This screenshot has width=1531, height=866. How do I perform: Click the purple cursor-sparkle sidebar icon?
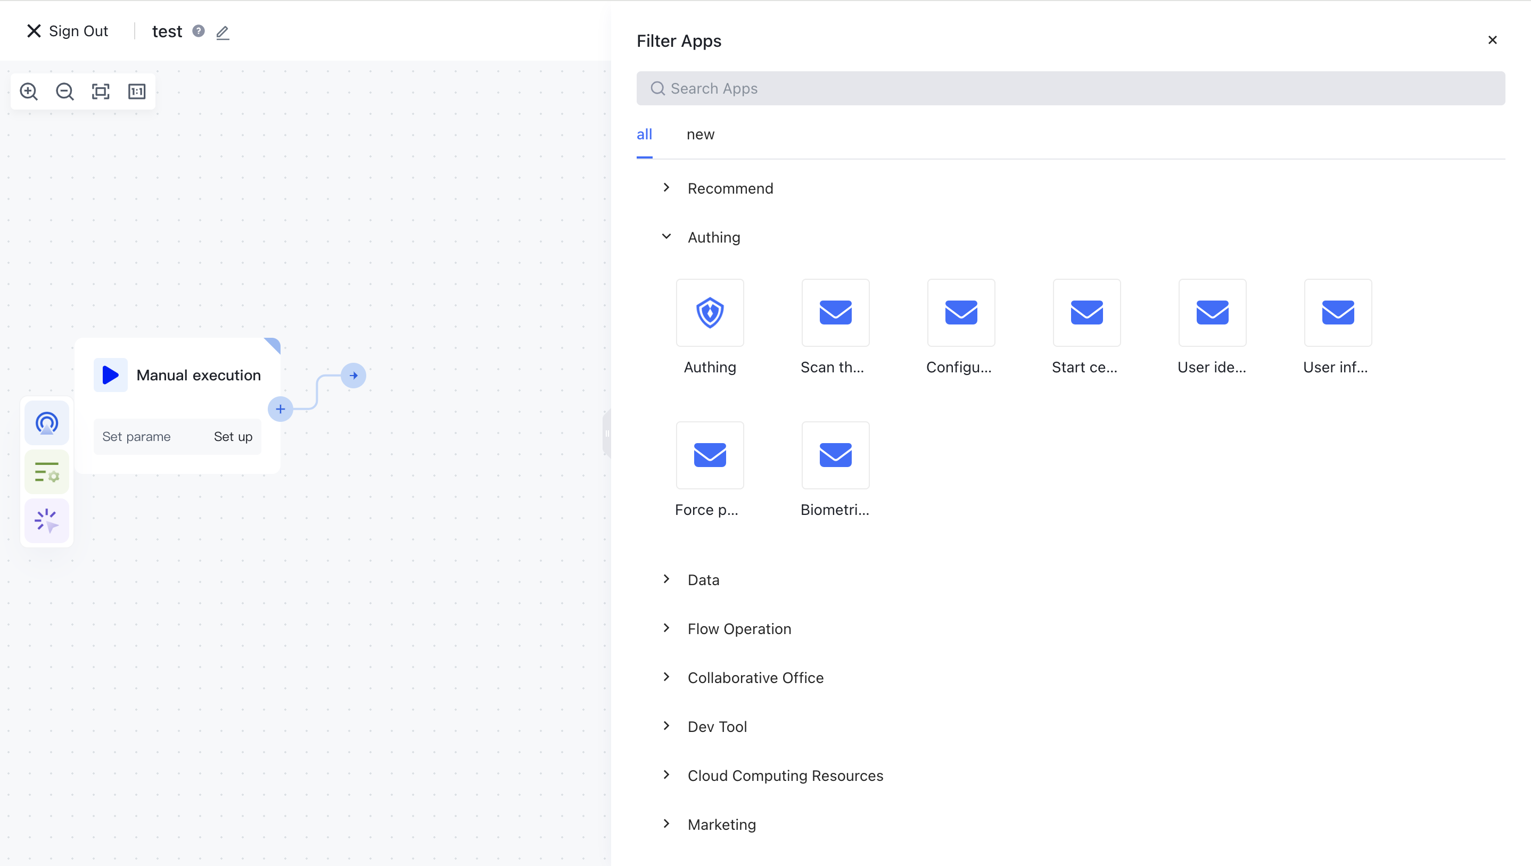click(x=46, y=521)
